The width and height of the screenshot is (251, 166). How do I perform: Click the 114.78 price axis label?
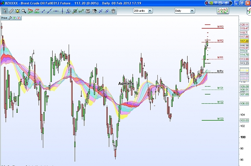[244, 55]
